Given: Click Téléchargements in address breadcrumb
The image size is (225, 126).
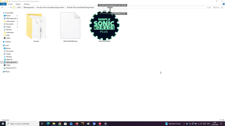Looking at the screenshot, I should point(29,7).
